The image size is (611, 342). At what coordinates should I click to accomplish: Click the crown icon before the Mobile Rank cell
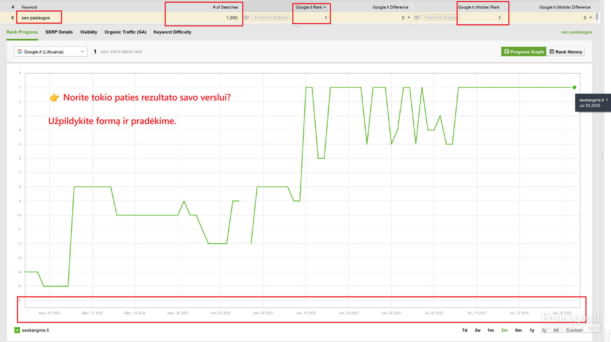417,17
